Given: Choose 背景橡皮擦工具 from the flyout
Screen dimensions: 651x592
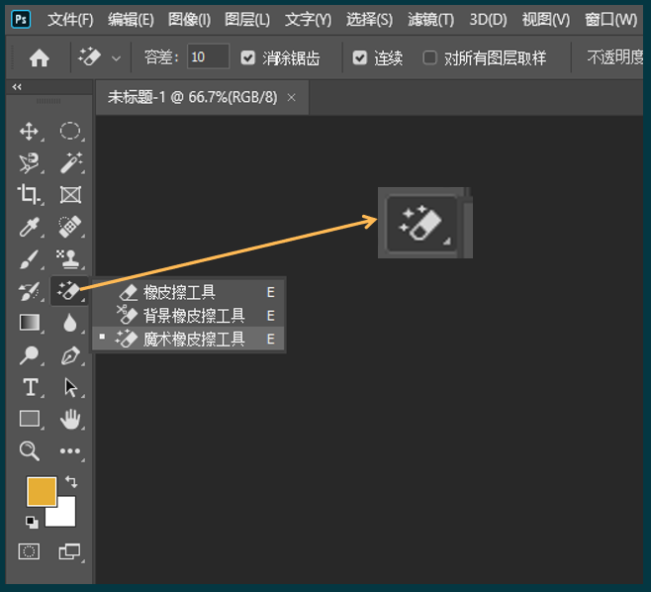Looking at the screenshot, I should pyautogui.click(x=194, y=316).
